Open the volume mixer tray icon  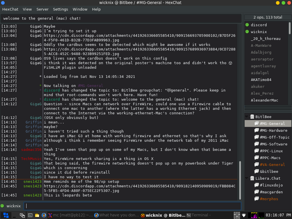(237, 215)
